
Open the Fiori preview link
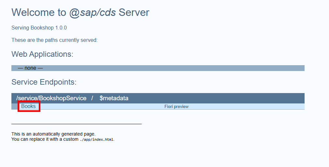(x=177, y=106)
